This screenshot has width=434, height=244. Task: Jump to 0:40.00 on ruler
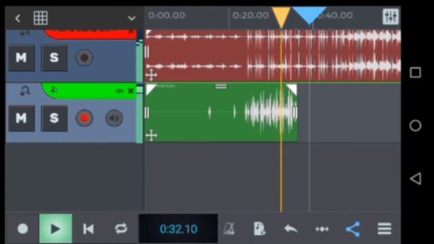pyautogui.click(x=335, y=15)
